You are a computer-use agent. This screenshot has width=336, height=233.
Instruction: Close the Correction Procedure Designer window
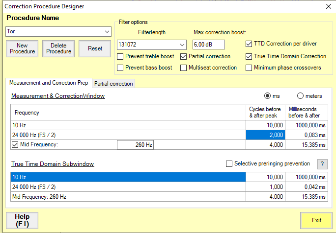pyautogui.click(x=328, y=6)
